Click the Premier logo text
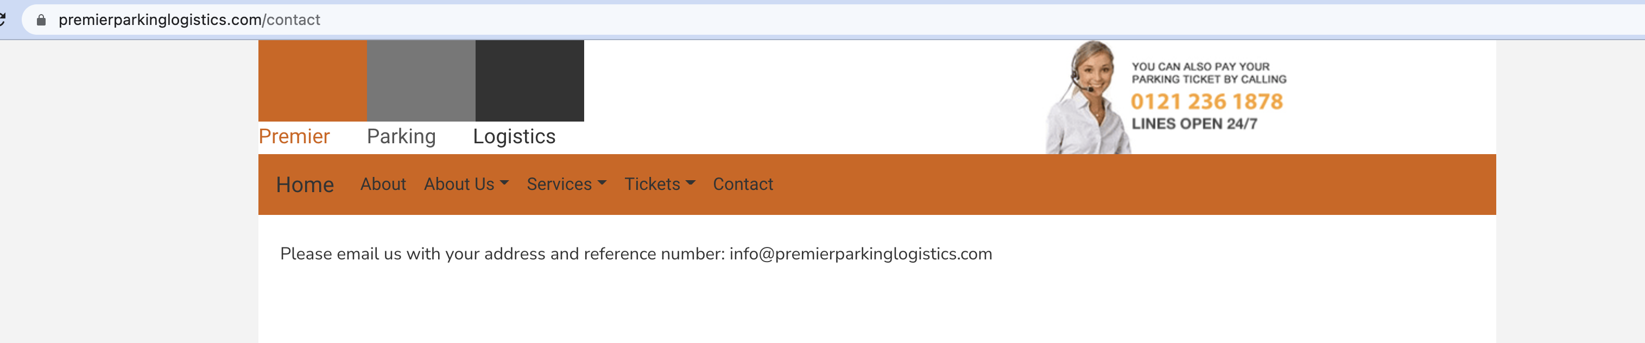The height and width of the screenshot is (343, 1645). (294, 136)
